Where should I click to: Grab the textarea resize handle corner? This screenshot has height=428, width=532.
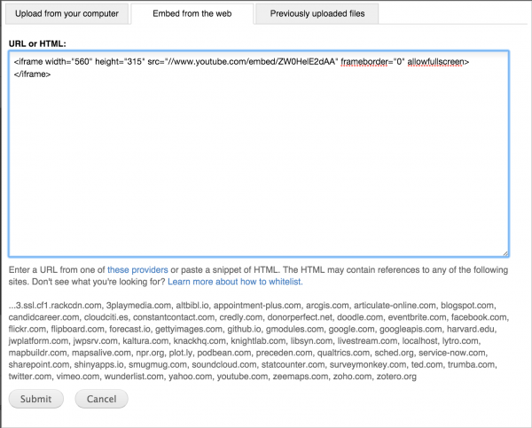[x=505, y=253]
